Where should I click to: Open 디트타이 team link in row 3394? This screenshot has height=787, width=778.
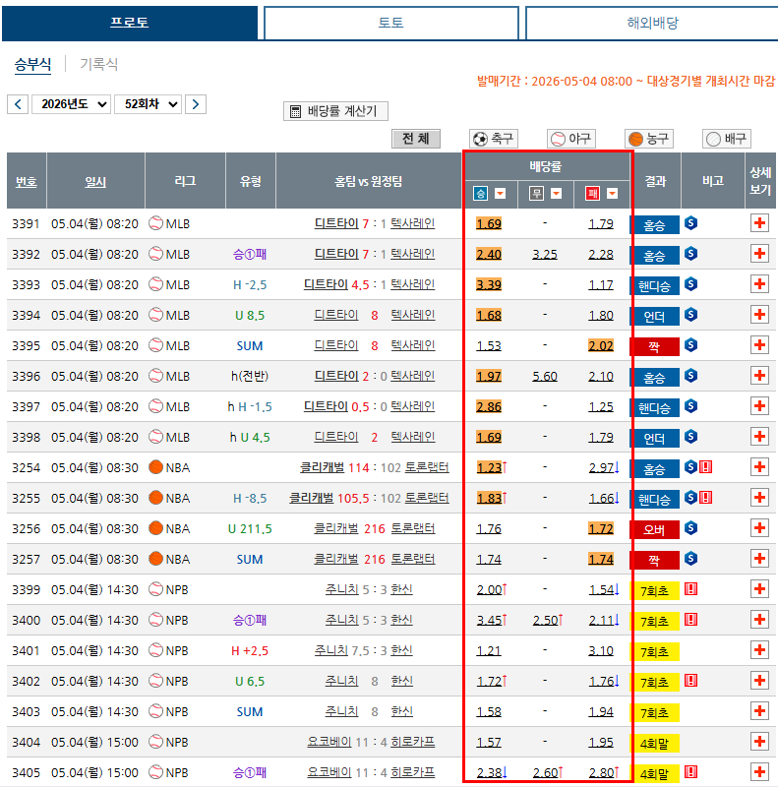(336, 315)
